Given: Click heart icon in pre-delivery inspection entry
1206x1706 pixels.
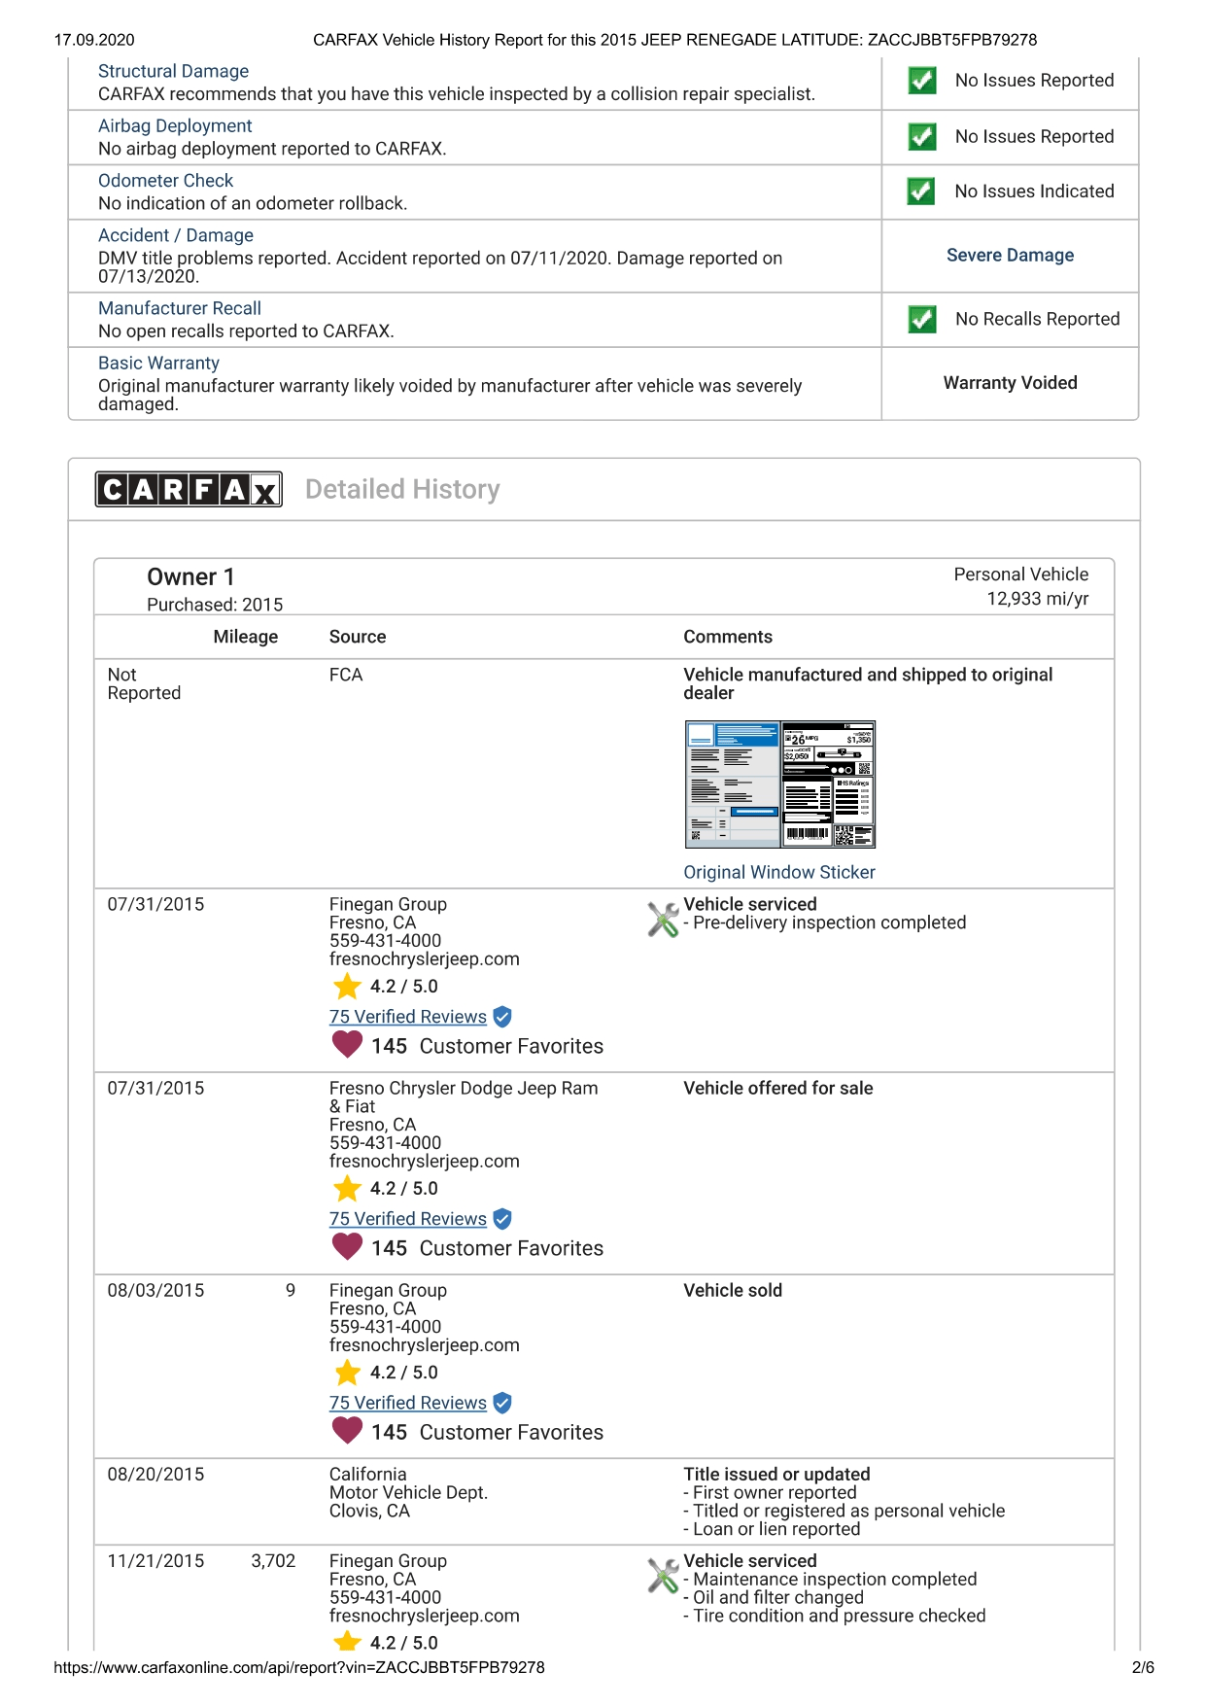Looking at the screenshot, I should pyautogui.click(x=347, y=1045).
